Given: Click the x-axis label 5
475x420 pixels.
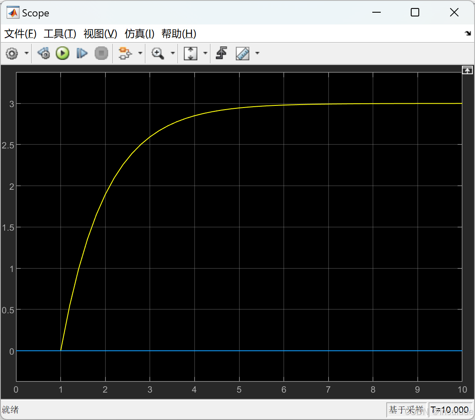Looking at the screenshot, I should coord(239,390).
